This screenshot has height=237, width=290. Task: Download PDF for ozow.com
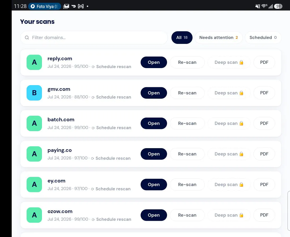pyautogui.click(x=264, y=215)
